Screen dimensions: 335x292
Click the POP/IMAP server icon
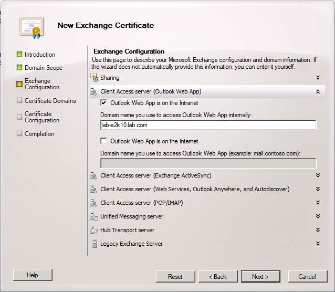pos(93,203)
